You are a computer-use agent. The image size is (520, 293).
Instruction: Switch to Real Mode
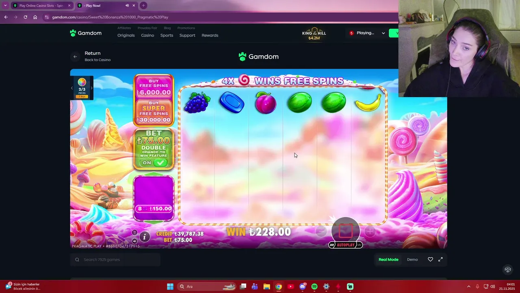388,260
